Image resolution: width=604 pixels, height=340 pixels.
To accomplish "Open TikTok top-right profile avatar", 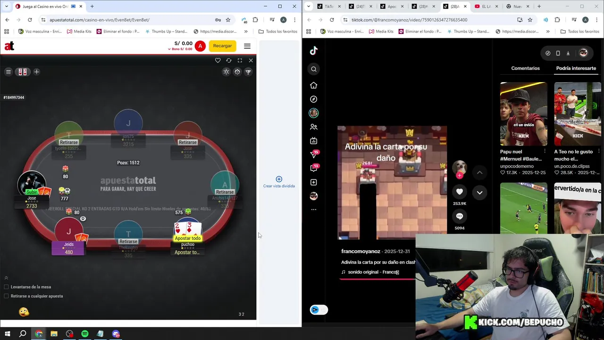I will 583,53.
